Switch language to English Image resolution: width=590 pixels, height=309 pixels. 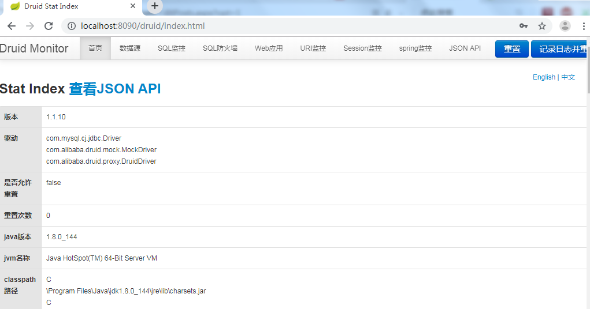click(544, 77)
